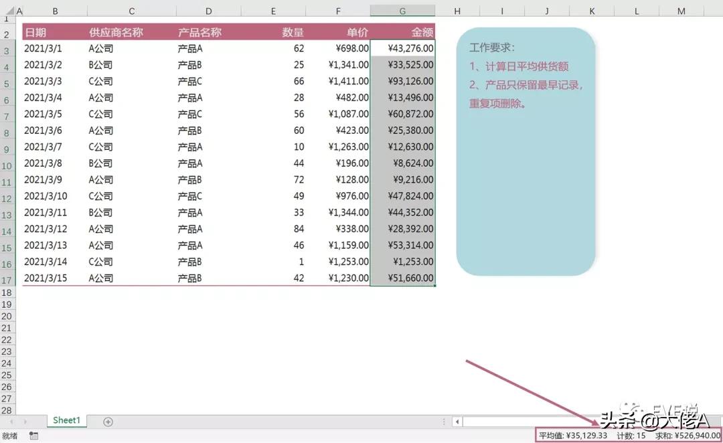This screenshot has height=443, width=723.
Task: Click the 数量 header cell
Action: (x=273, y=32)
